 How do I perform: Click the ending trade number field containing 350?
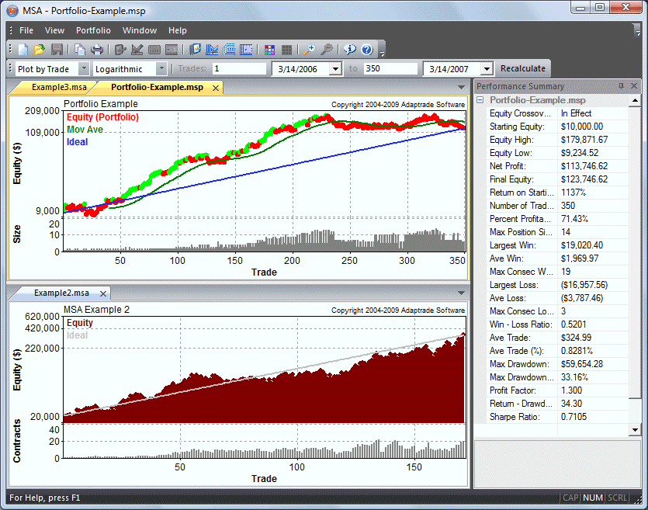[x=390, y=68]
